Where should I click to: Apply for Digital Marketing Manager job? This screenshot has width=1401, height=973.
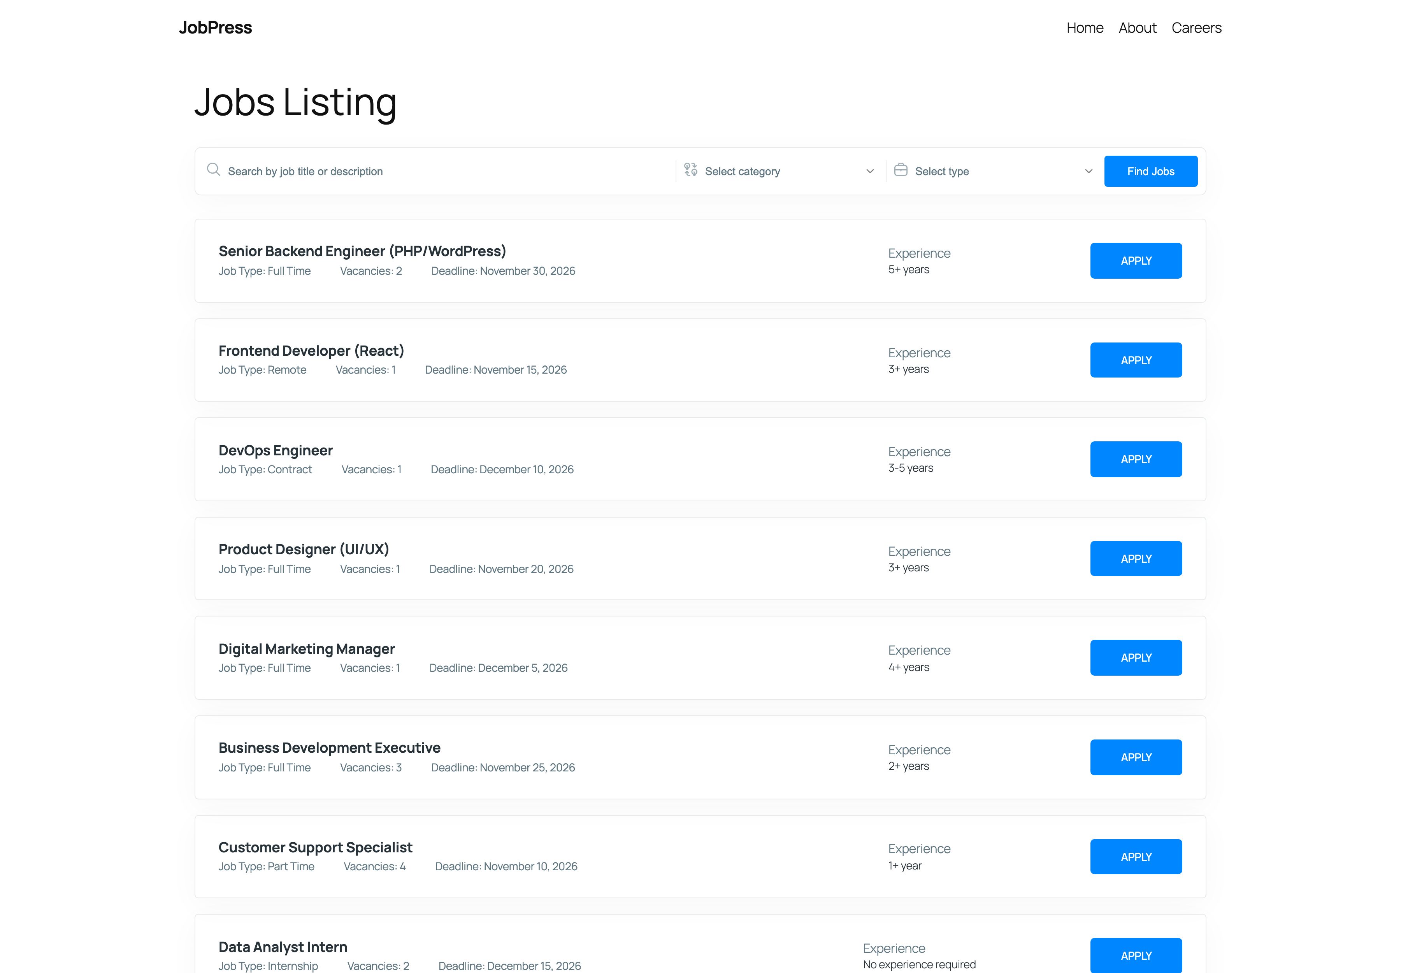point(1136,658)
